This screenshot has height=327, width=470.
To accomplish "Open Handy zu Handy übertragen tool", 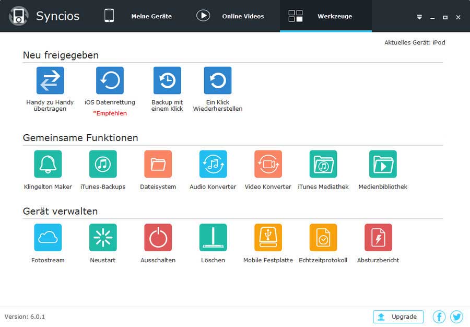I will pyautogui.click(x=50, y=80).
